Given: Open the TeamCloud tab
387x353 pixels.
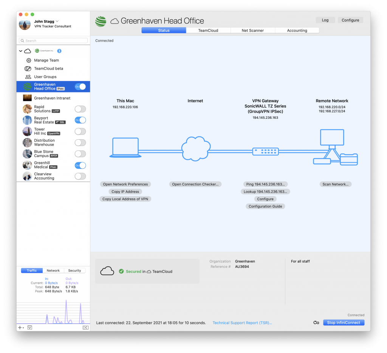Looking at the screenshot, I should [x=208, y=30].
